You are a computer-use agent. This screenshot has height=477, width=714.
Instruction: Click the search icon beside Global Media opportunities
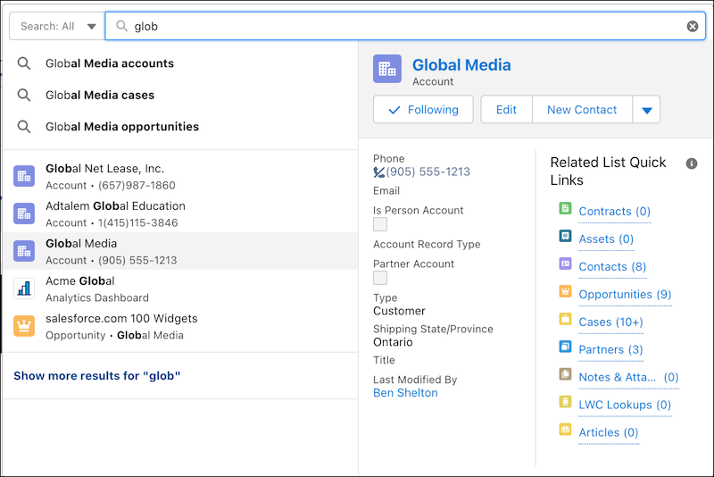pyautogui.click(x=24, y=126)
